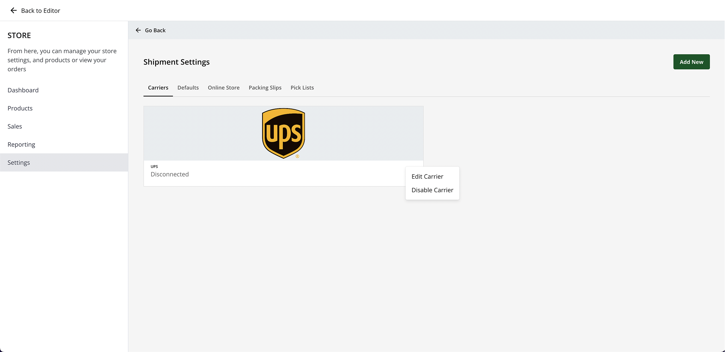Open the Packing Slips tab
Viewport: 725px width, 352px height.
tap(265, 87)
